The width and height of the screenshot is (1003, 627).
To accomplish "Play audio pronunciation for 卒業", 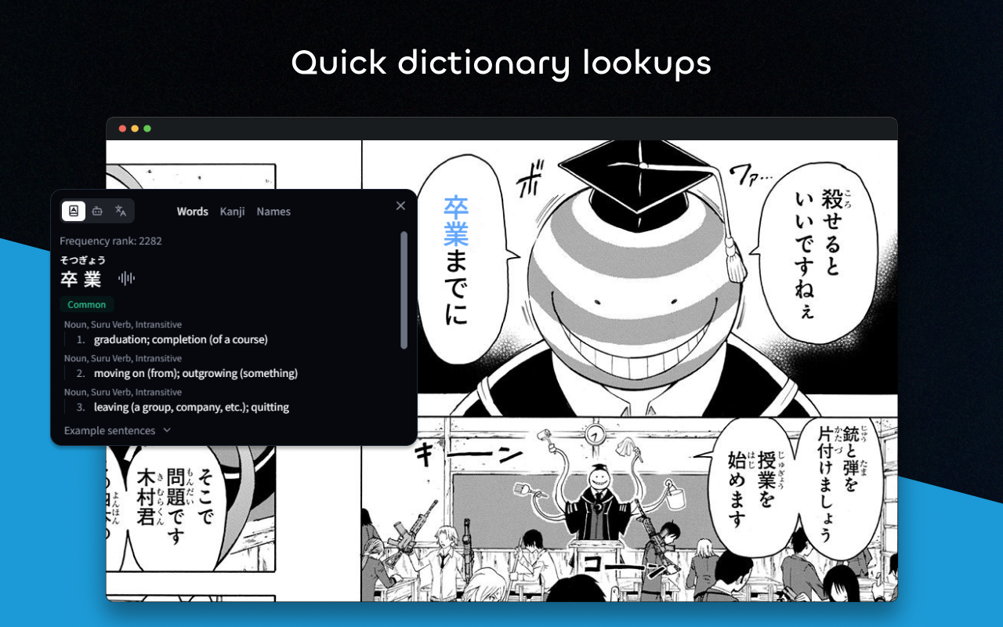I will (x=127, y=278).
